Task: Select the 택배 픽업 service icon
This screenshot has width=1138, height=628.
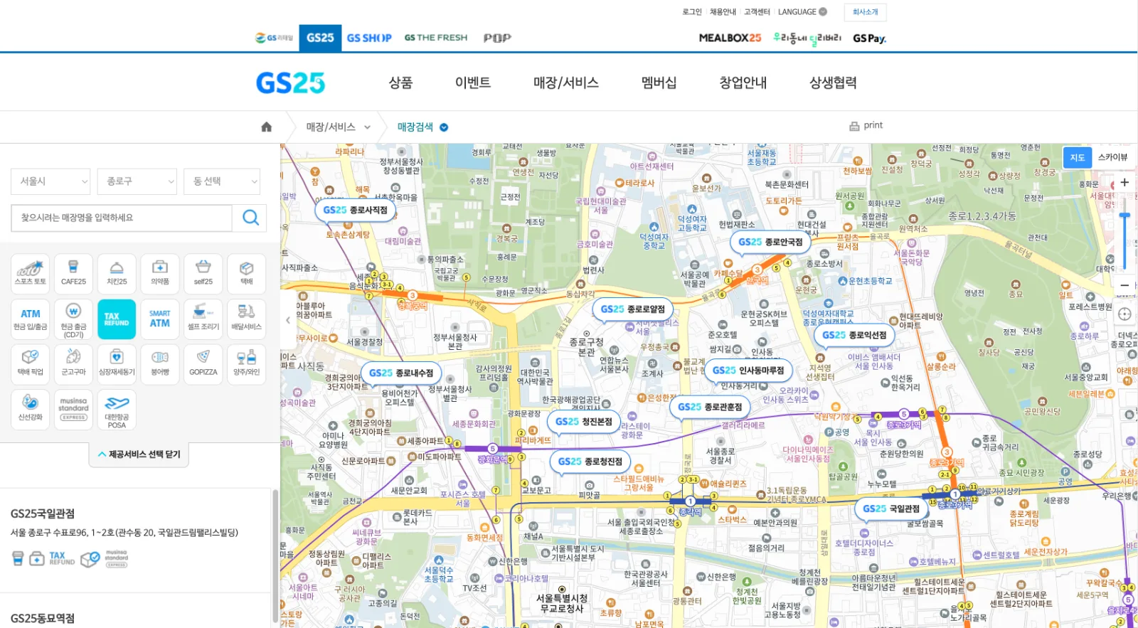Action: click(31, 364)
